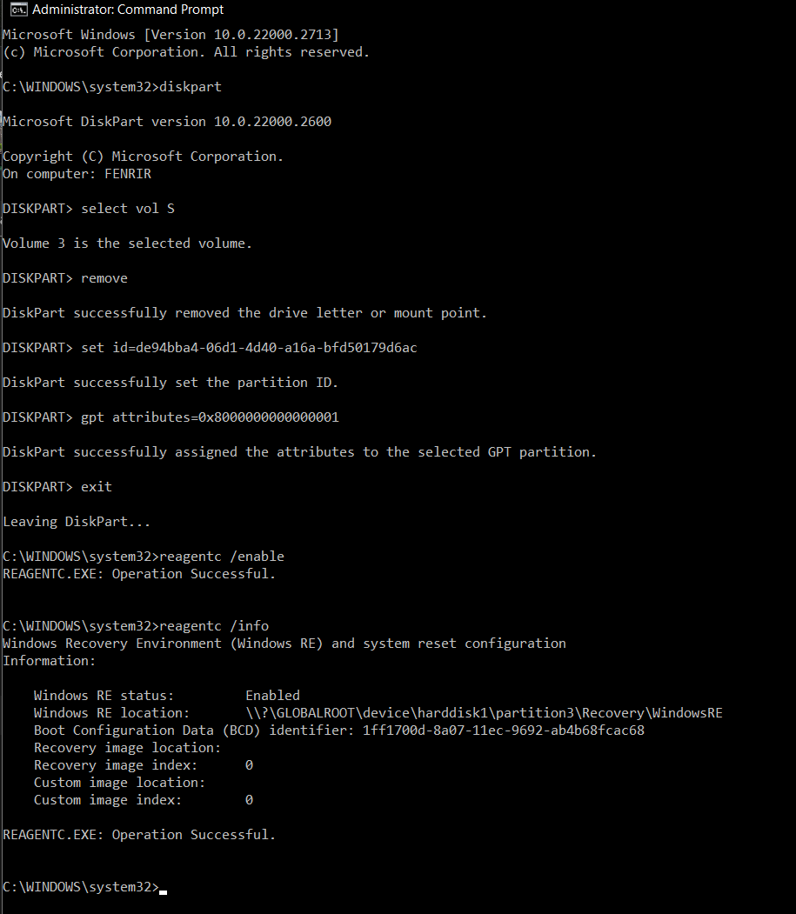Click the 'reagentc /info' command
The width and height of the screenshot is (796, 914).
pos(214,626)
